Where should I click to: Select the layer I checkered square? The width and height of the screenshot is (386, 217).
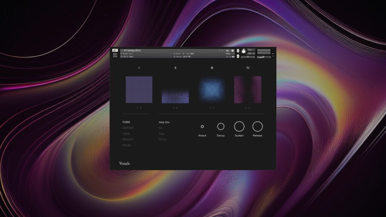pyautogui.click(x=139, y=90)
